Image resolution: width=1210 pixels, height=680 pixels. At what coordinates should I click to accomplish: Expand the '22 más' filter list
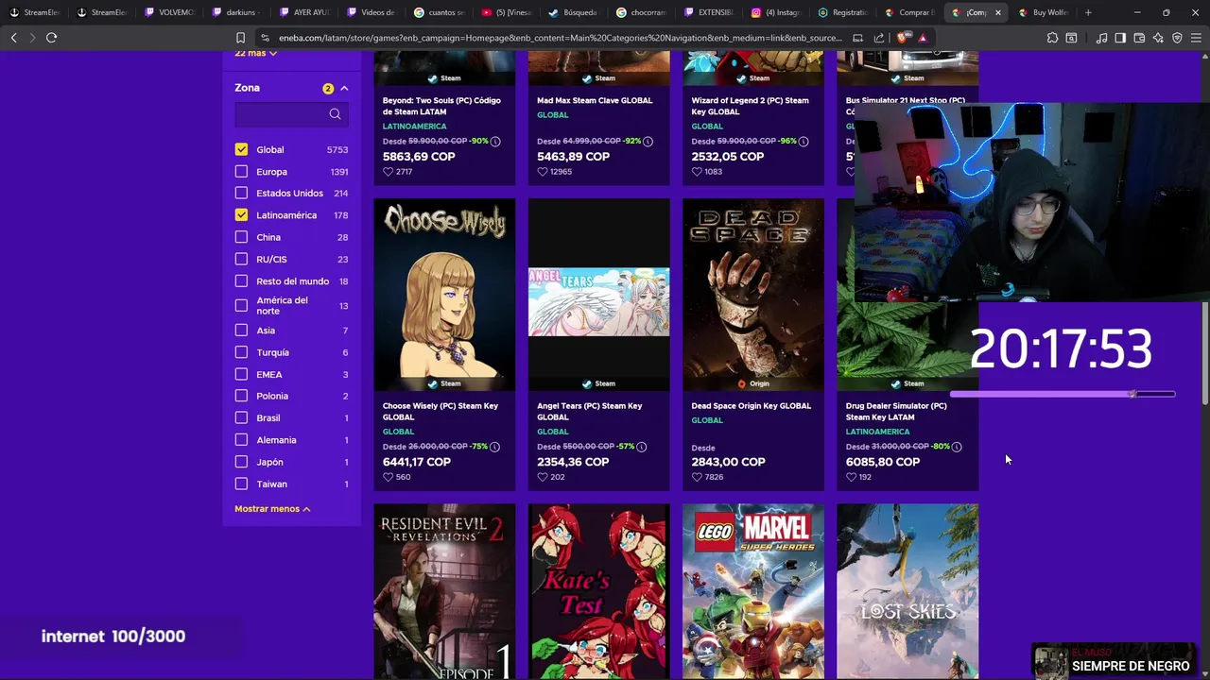click(255, 53)
